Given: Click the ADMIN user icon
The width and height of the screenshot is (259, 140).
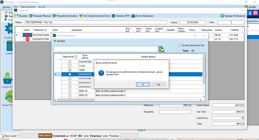Looking at the screenshot, I should point(246,7).
